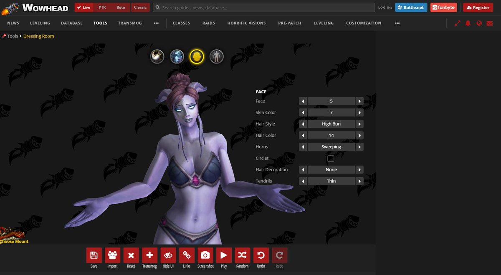Open the Database menu
The height and width of the screenshot is (275, 501).
[x=72, y=23]
